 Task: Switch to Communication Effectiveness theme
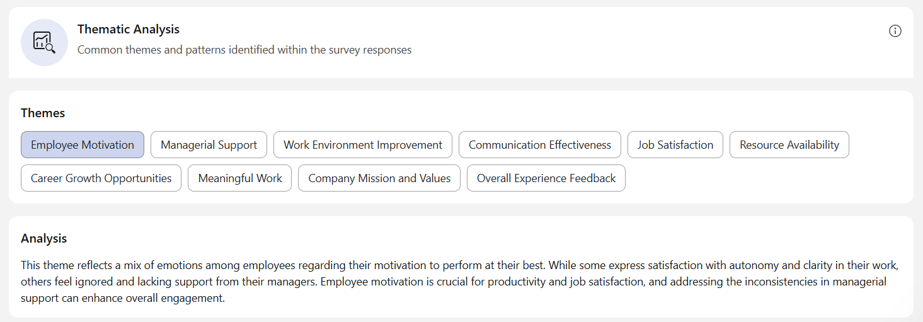[540, 144]
